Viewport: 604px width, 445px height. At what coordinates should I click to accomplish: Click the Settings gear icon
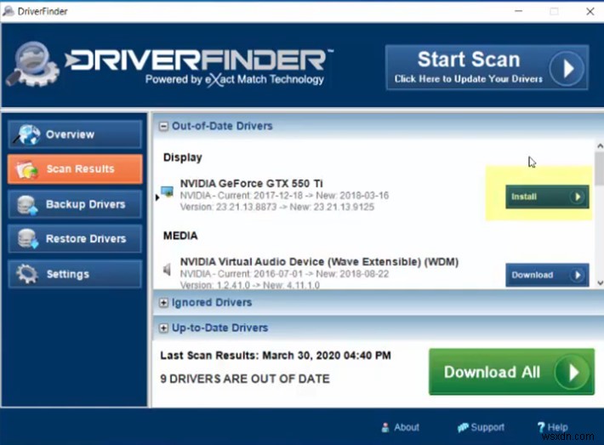26,274
